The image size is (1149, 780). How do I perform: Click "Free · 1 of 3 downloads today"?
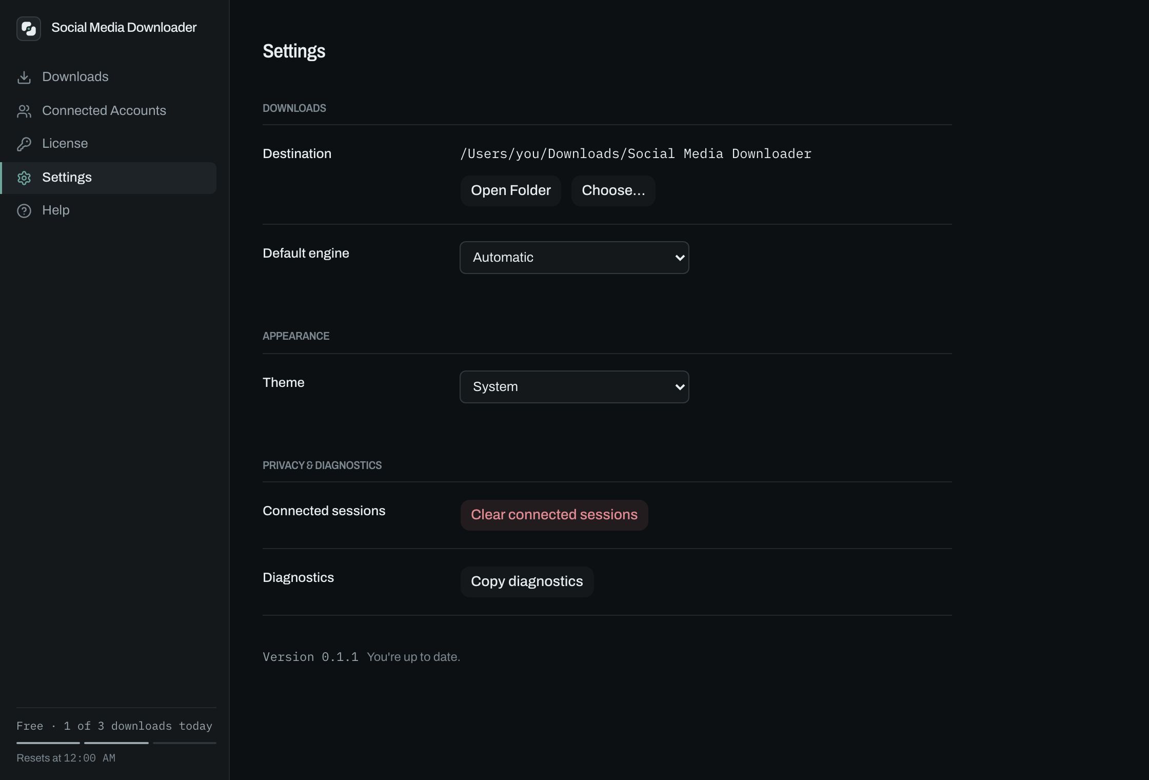click(114, 726)
